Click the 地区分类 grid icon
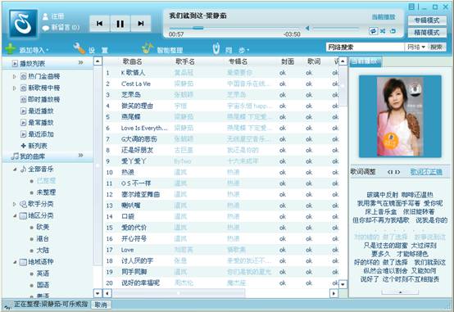The image size is (454, 312). (23, 215)
